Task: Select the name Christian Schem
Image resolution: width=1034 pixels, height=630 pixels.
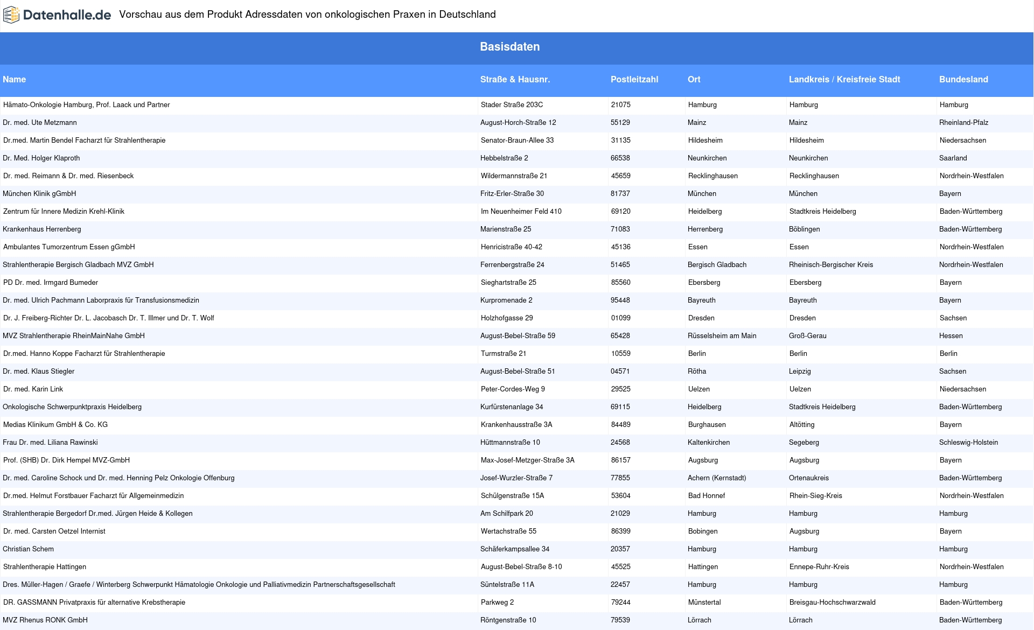Action: click(28, 549)
